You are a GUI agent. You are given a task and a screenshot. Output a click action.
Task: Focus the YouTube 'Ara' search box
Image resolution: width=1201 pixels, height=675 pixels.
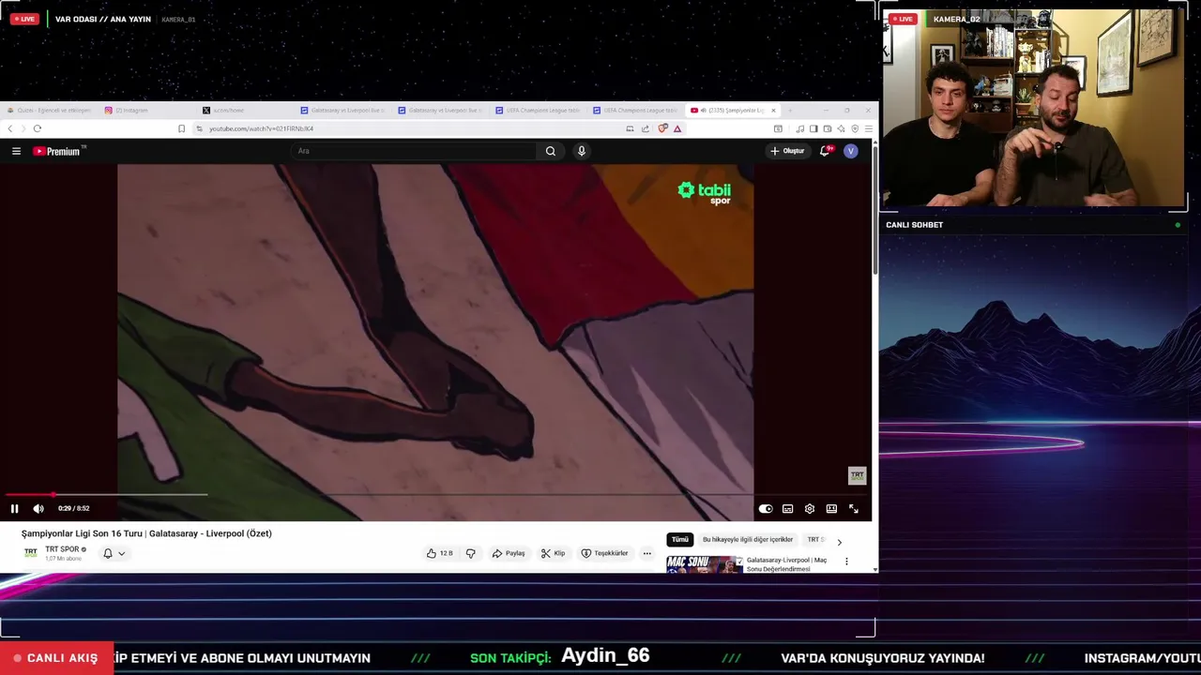pyautogui.click(x=413, y=151)
